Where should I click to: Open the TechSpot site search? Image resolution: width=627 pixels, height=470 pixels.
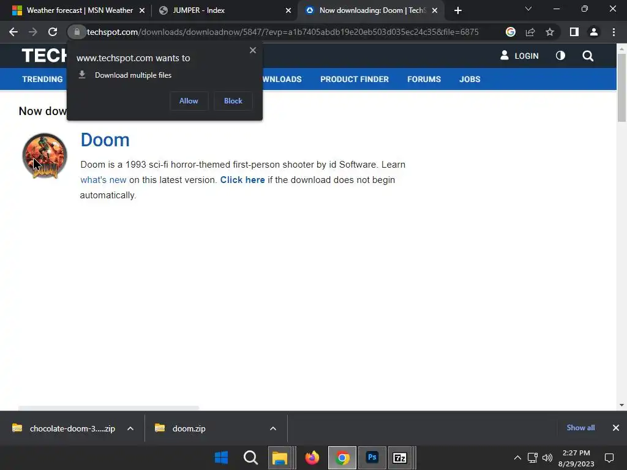[x=588, y=56]
